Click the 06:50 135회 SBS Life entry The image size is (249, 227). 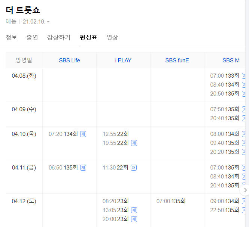pos(63,168)
